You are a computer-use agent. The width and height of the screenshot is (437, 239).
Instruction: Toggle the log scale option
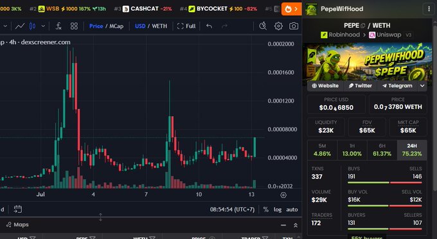[x=278, y=210]
